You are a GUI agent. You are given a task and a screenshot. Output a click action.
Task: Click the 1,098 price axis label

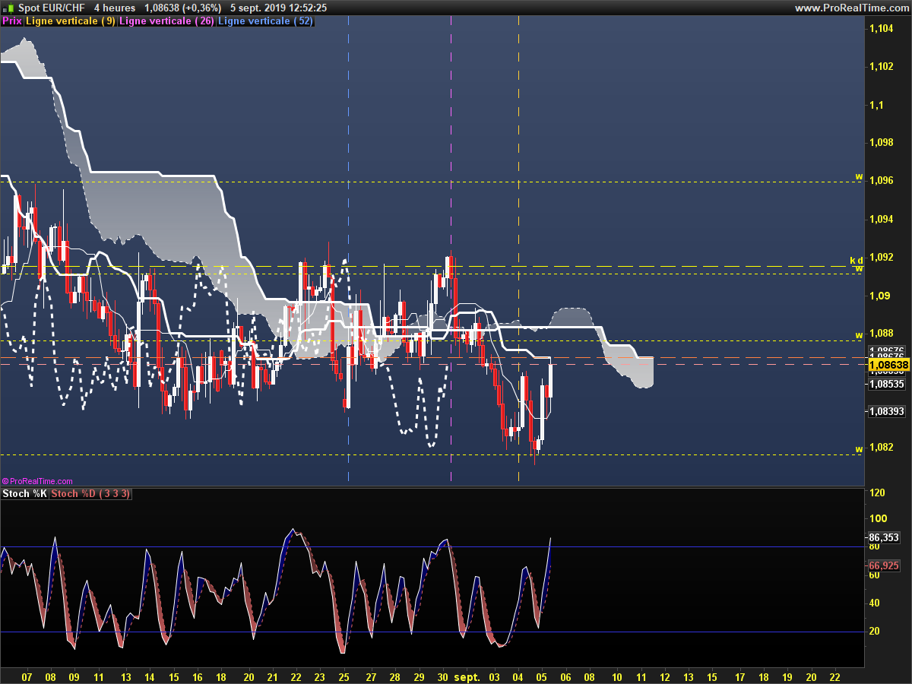coord(882,143)
